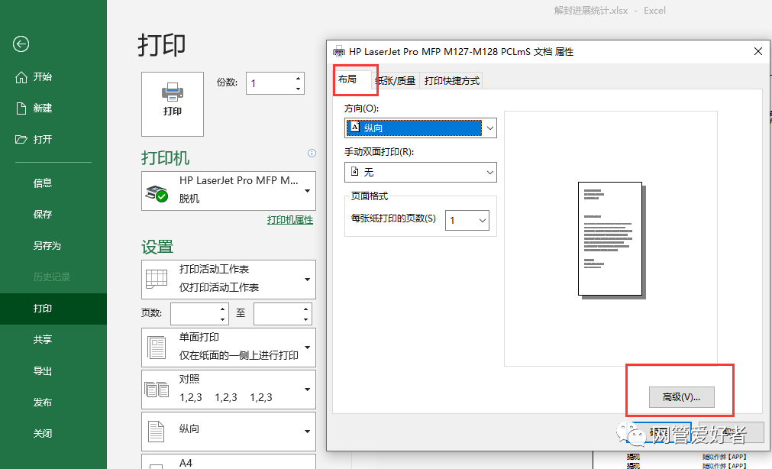Click the printer icon in dialog title bar

click(339, 51)
